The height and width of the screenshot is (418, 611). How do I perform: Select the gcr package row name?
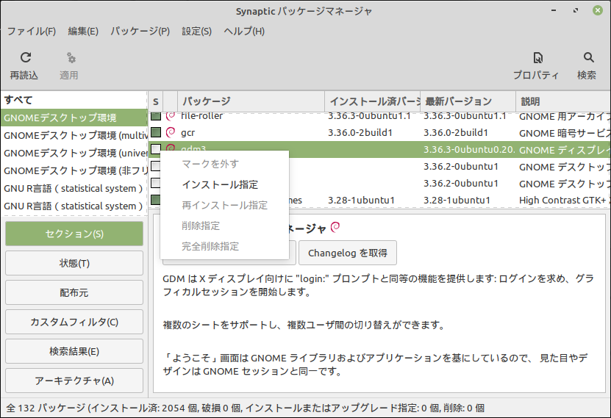click(x=187, y=133)
